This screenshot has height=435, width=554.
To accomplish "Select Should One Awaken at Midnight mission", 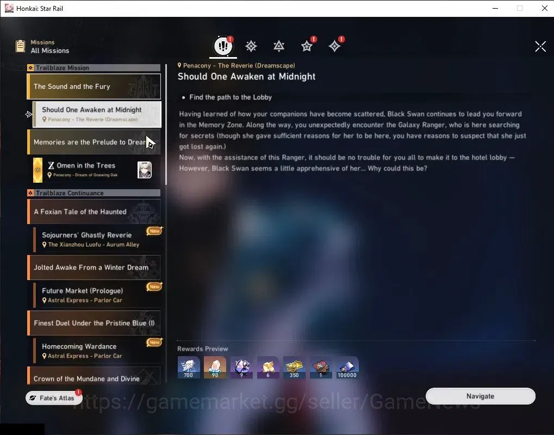I will pos(97,114).
